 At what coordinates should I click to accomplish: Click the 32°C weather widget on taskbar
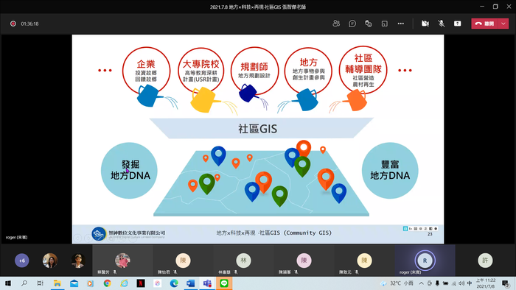397,283
